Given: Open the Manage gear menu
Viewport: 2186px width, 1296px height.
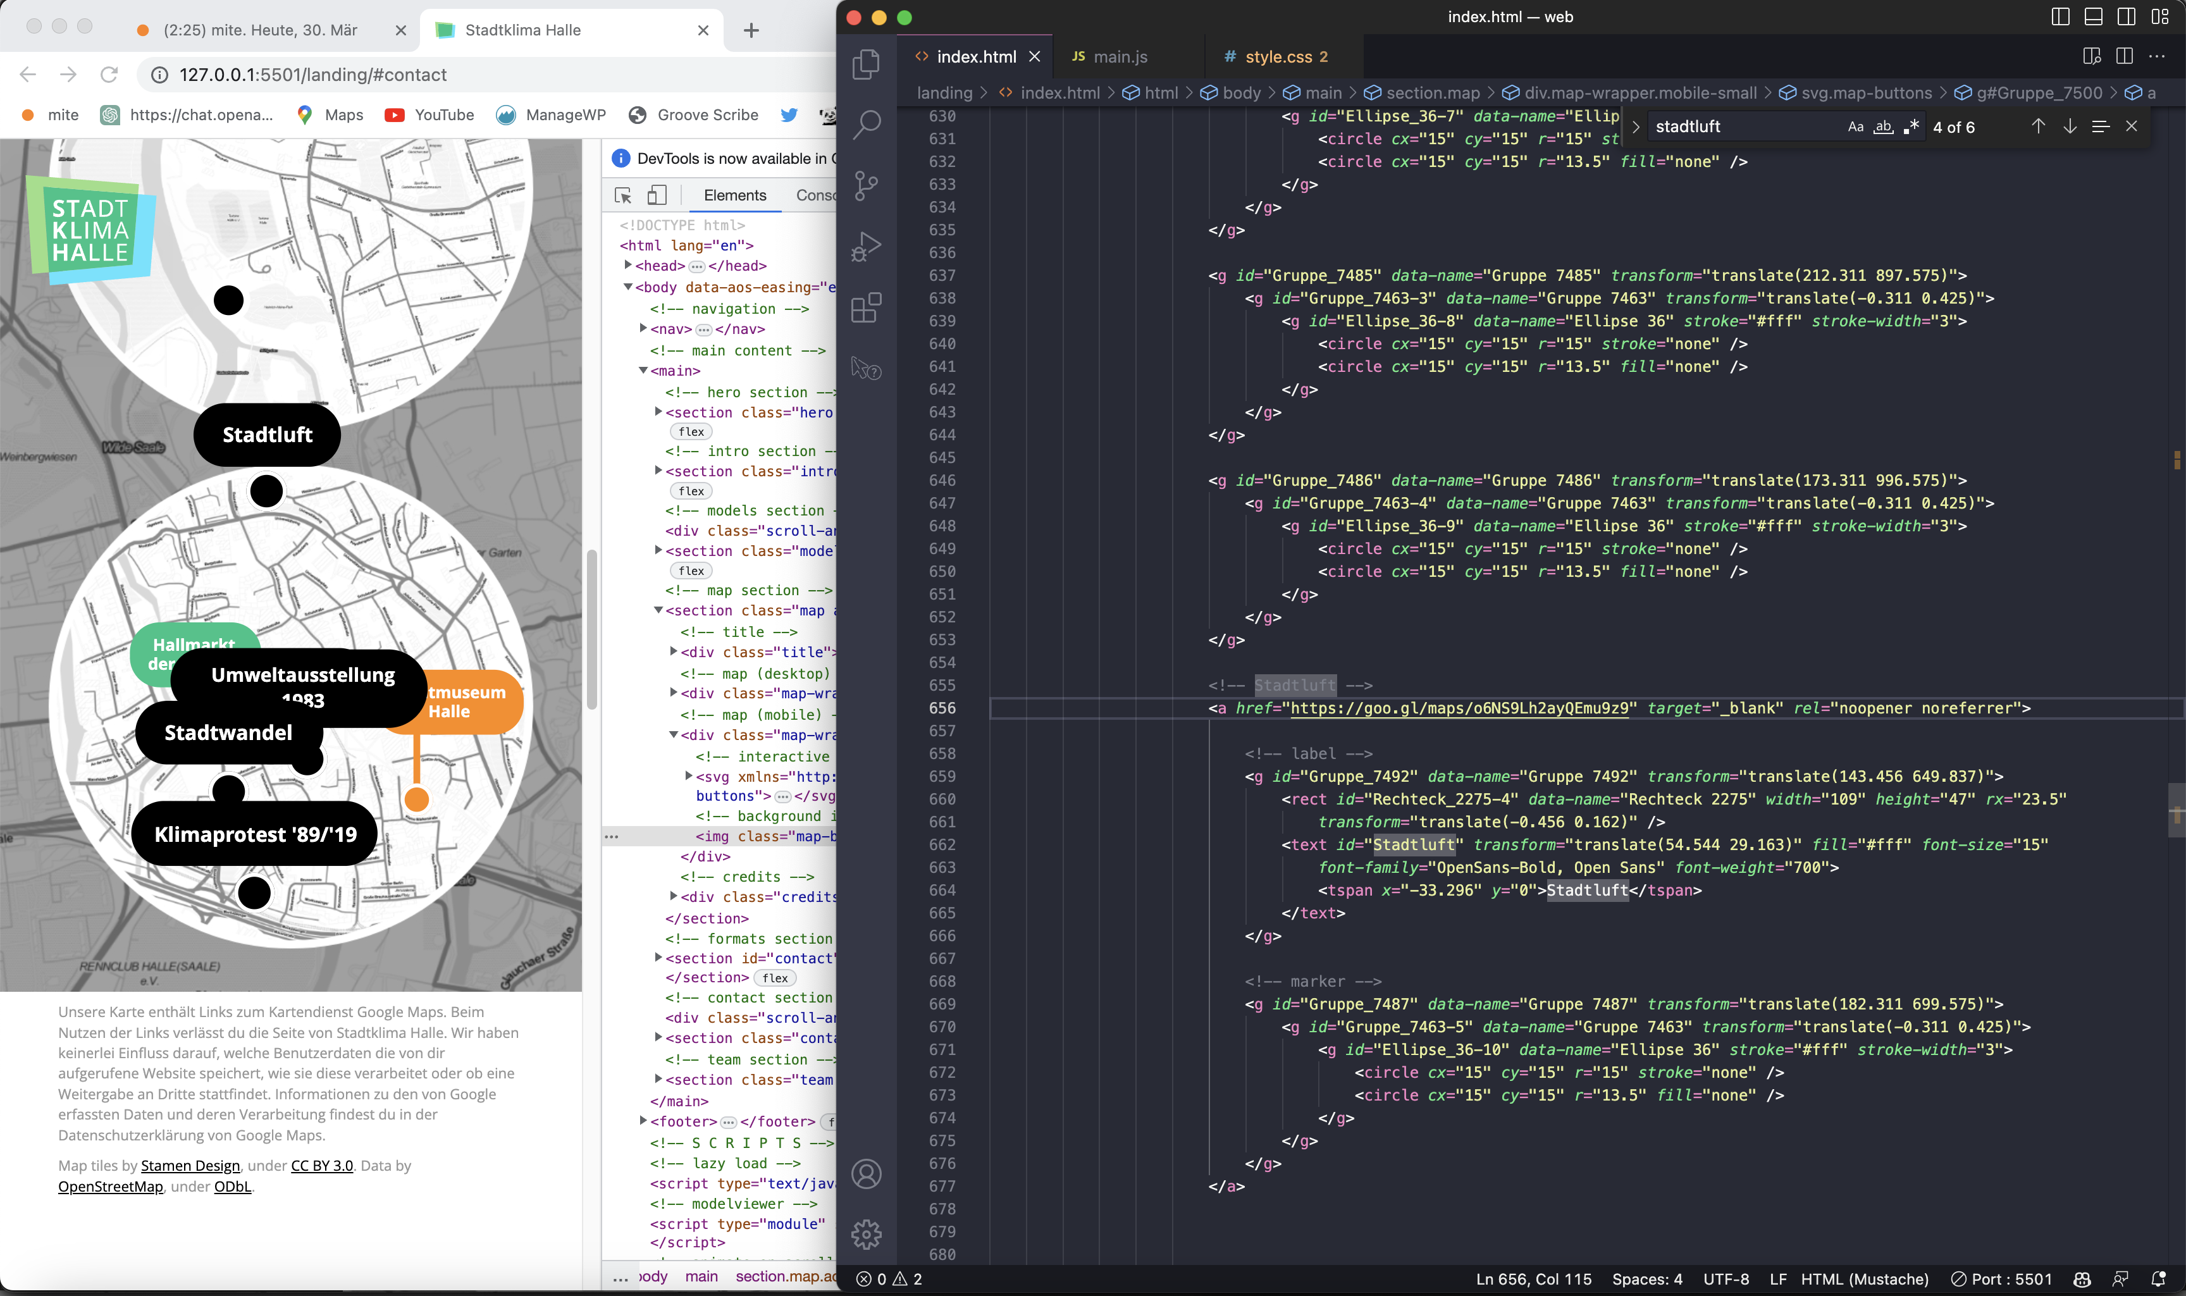Looking at the screenshot, I should pyautogui.click(x=865, y=1234).
